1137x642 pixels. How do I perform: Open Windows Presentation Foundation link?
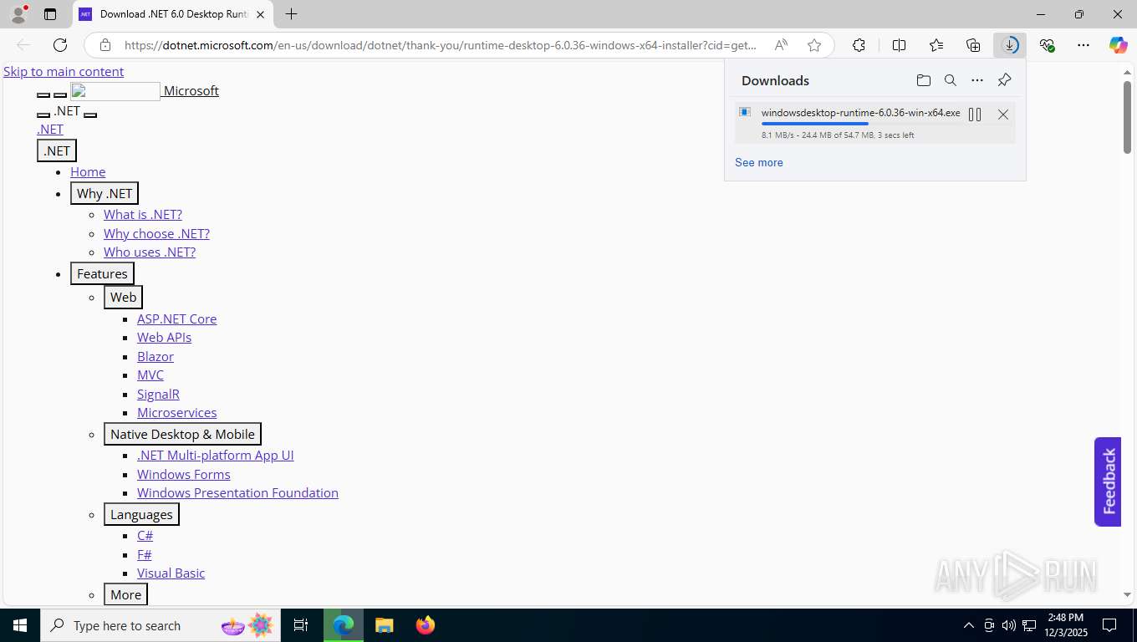[237, 492]
